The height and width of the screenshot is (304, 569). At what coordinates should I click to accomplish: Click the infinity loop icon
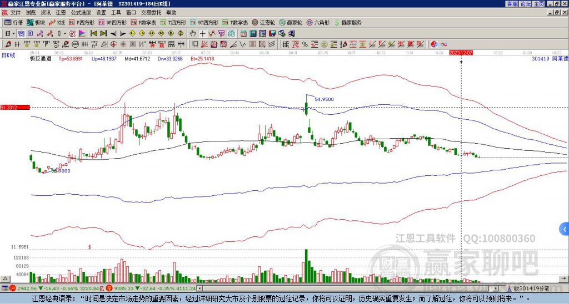444,44
